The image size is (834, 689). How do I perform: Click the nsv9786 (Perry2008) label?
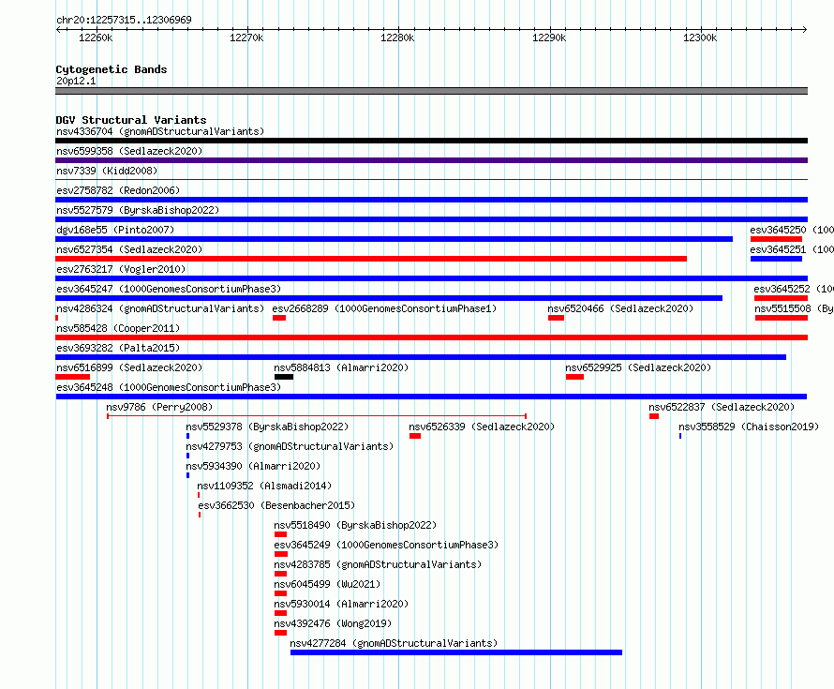tap(159, 407)
